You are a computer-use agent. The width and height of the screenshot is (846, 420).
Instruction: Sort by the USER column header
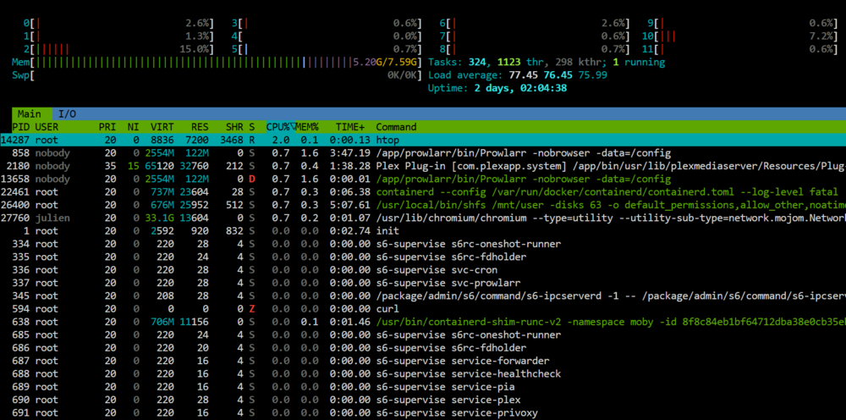(47, 127)
